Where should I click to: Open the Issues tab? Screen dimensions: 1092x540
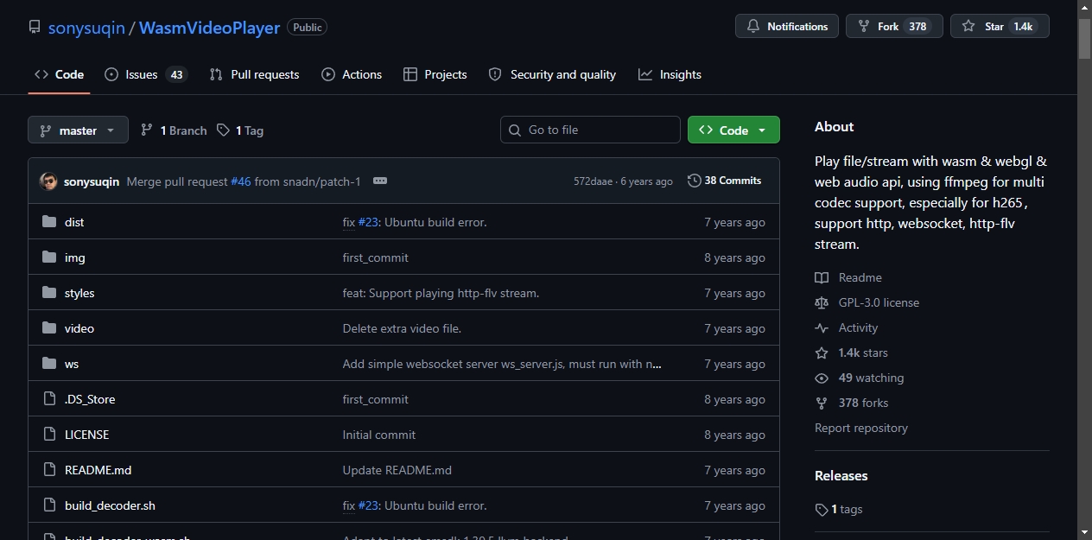145,74
